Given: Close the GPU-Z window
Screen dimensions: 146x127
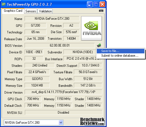Looking at the screenshot, I should click(x=102, y=4).
